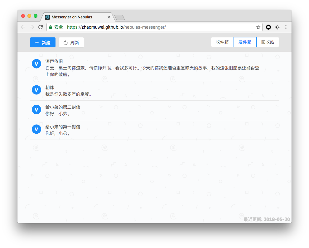This screenshot has height=248, width=309.
Task: Close the Messenger on Nebulas tab
Action: coord(109,17)
